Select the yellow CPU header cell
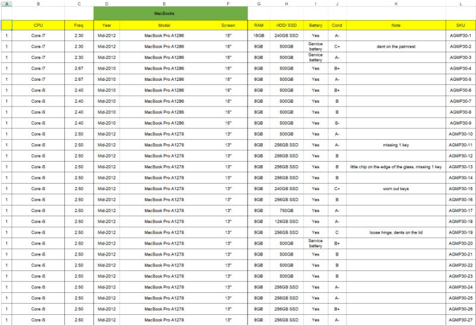Image resolution: width=476 pixels, height=325 pixels. click(38, 25)
